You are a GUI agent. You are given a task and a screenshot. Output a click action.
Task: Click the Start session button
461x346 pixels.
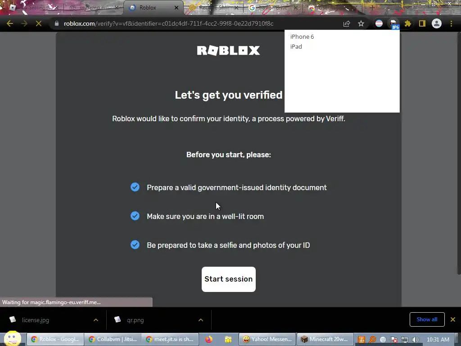tap(228, 279)
